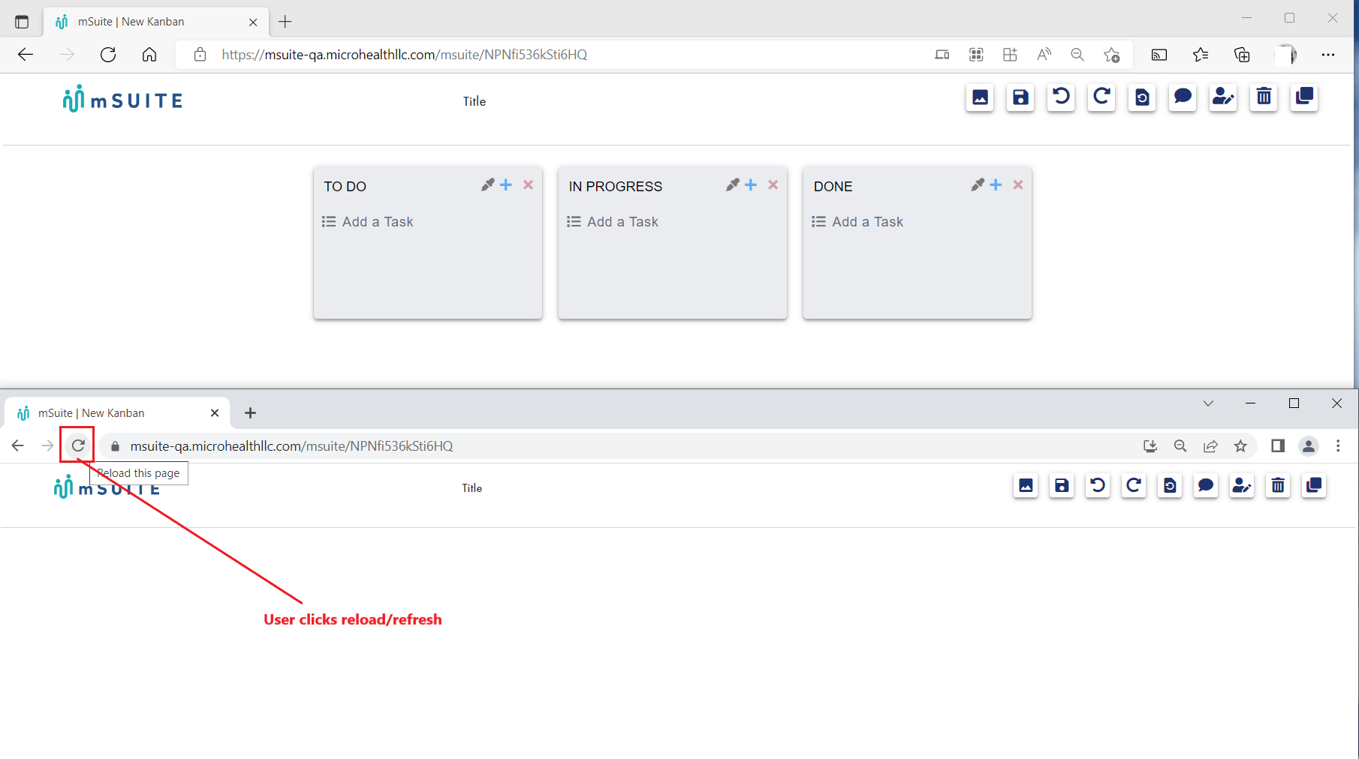Delete the board using trash icon
1359x759 pixels.
pos(1263,97)
